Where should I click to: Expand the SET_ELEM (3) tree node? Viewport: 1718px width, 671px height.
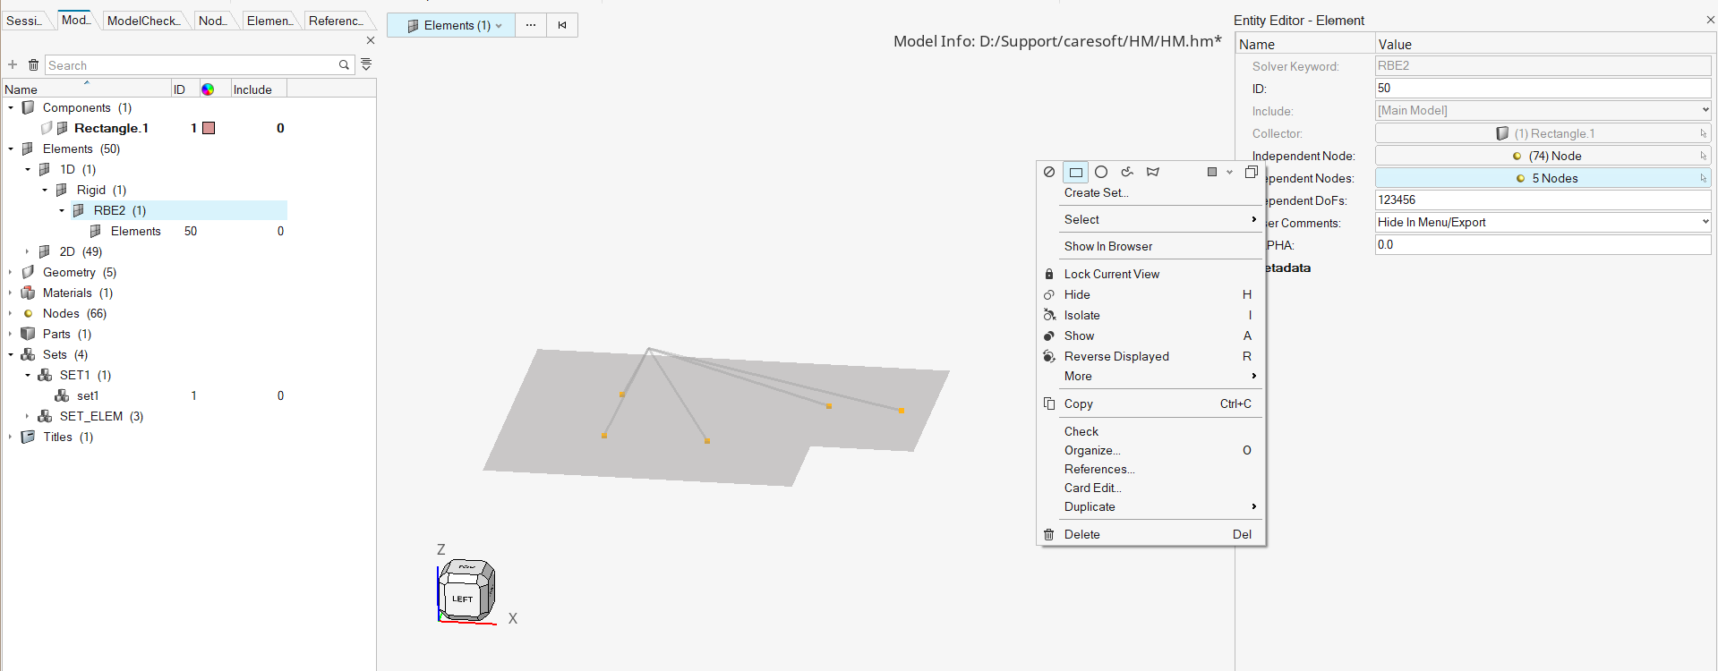tap(28, 416)
